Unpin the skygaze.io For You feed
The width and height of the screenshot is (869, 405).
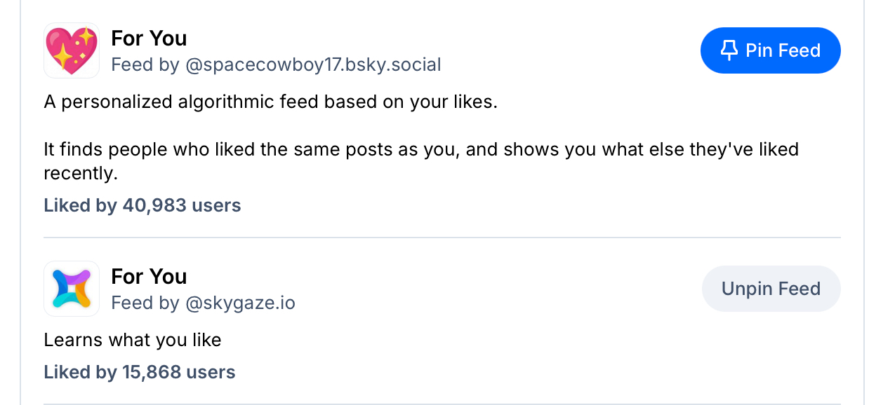(771, 289)
